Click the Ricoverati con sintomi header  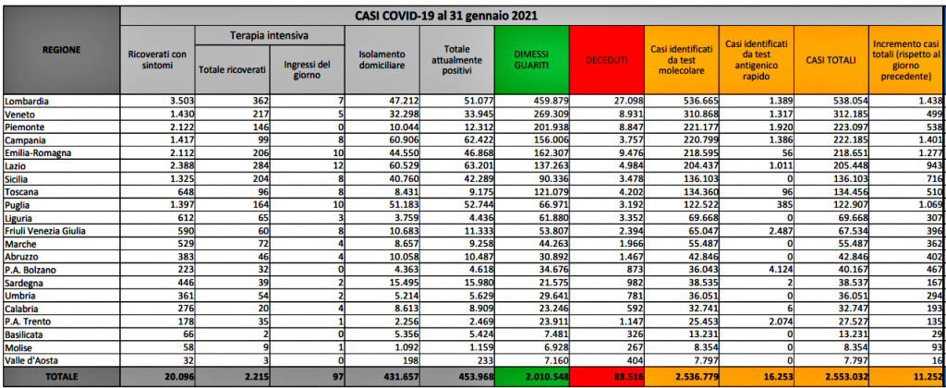pyautogui.click(x=157, y=59)
